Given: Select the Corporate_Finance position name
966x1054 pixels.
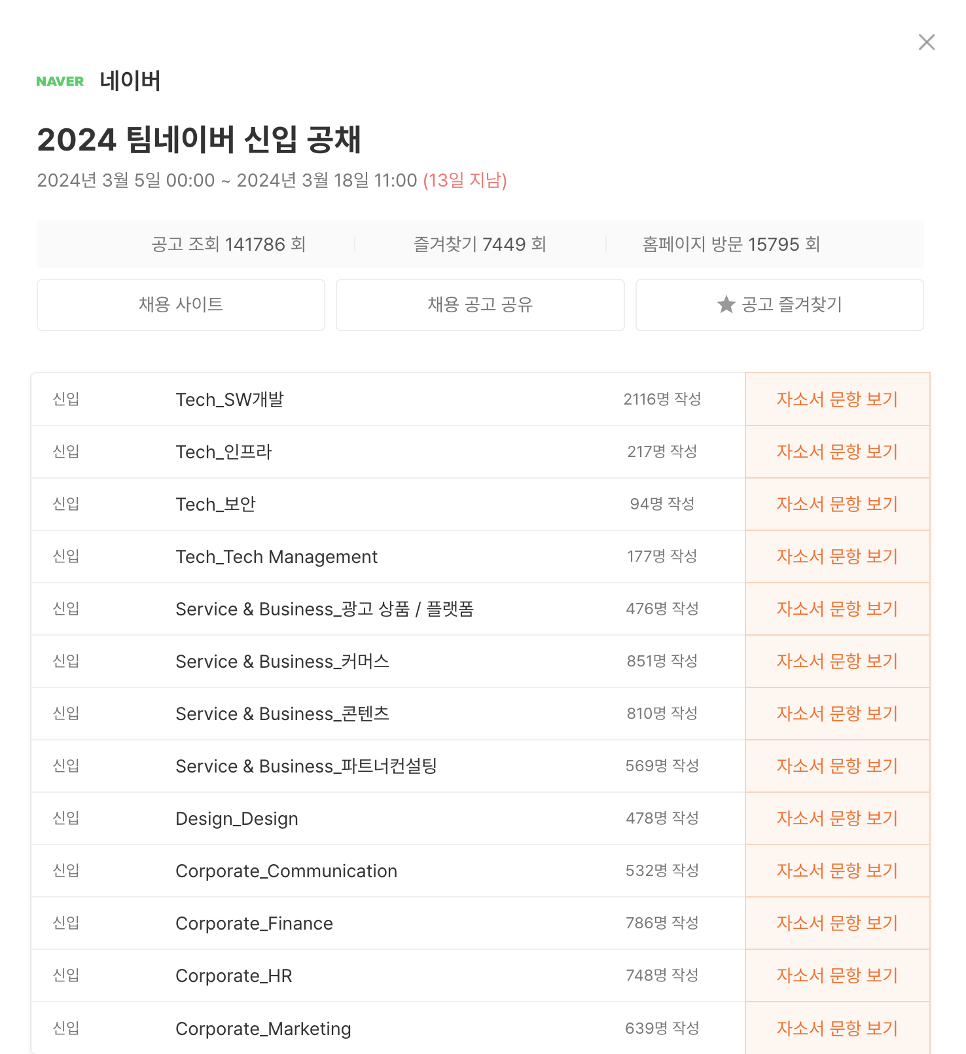Looking at the screenshot, I should [255, 923].
